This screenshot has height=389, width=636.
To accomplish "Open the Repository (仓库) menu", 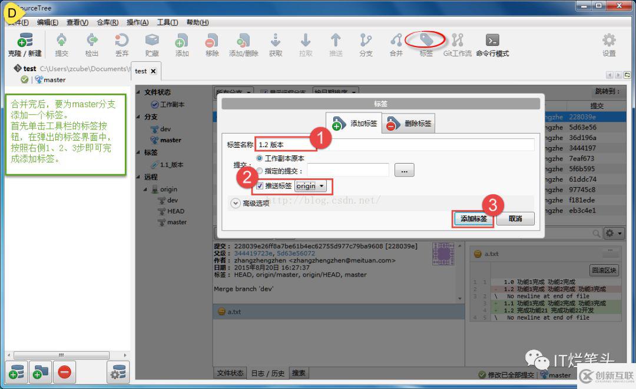I will pos(108,22).
